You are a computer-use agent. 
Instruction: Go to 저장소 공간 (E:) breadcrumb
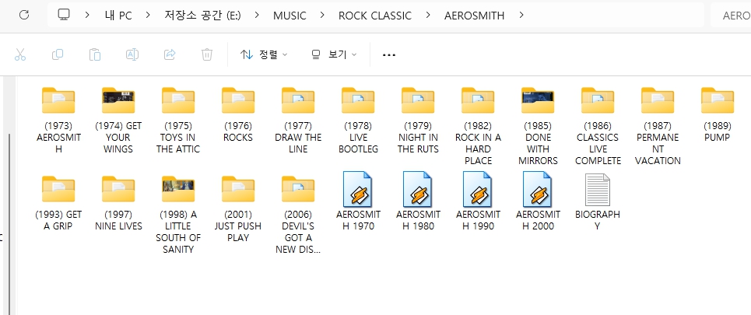click(x=202, y=16)
